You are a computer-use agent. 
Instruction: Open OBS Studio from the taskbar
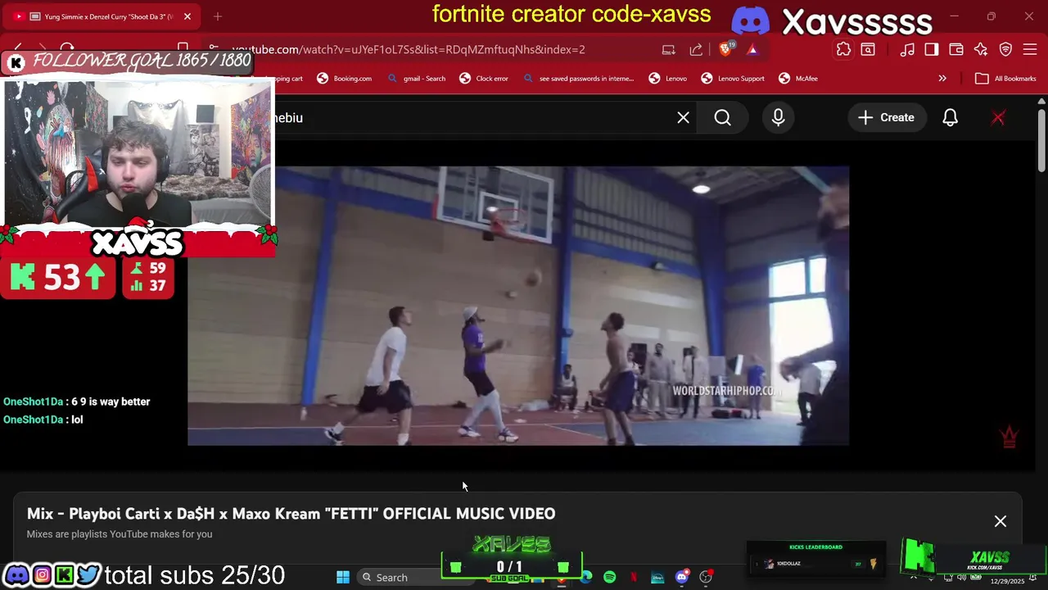706,578
